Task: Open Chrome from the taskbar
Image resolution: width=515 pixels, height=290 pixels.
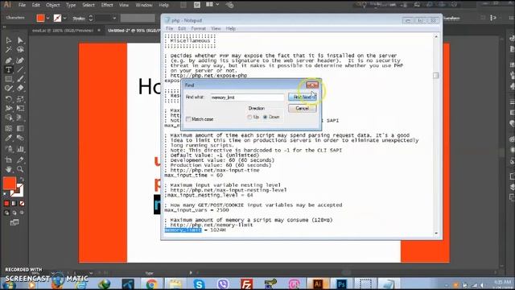Action: tap(151, 284)
